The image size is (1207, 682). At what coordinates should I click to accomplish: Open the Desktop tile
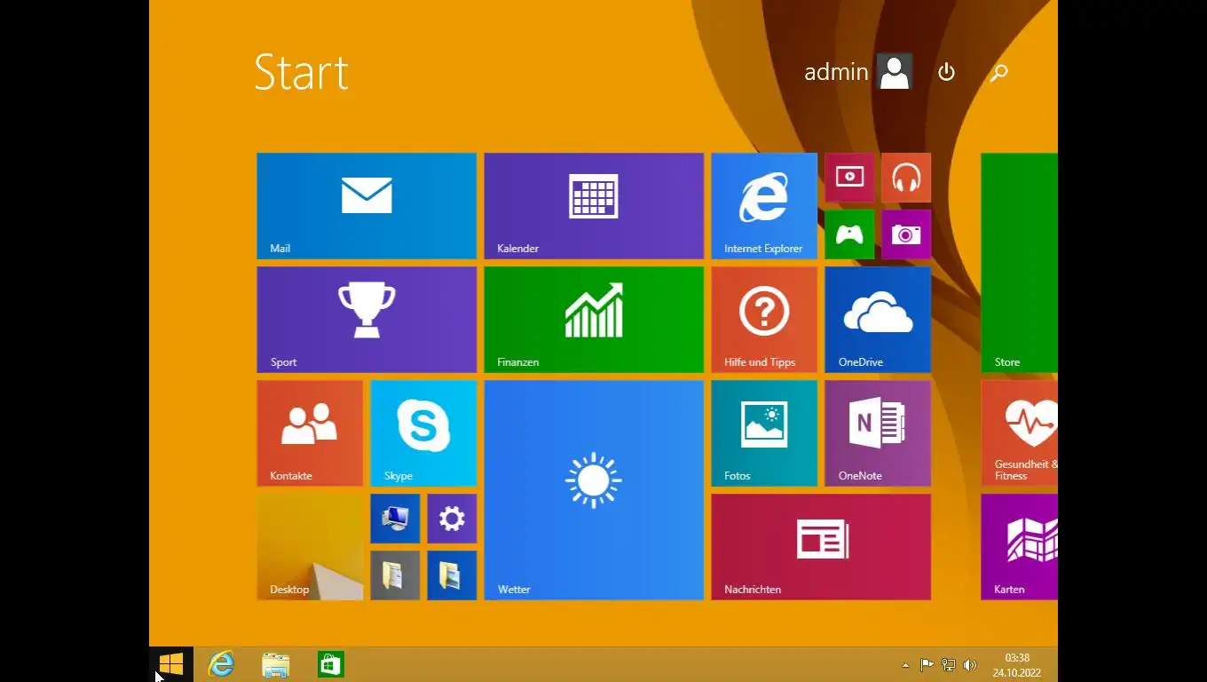(x=310, y=547)
